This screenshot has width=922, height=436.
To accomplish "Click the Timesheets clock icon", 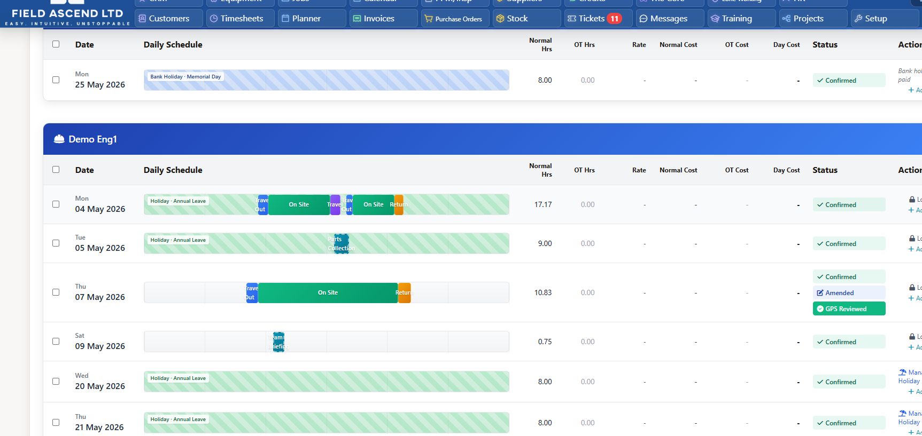I will 214,19.
